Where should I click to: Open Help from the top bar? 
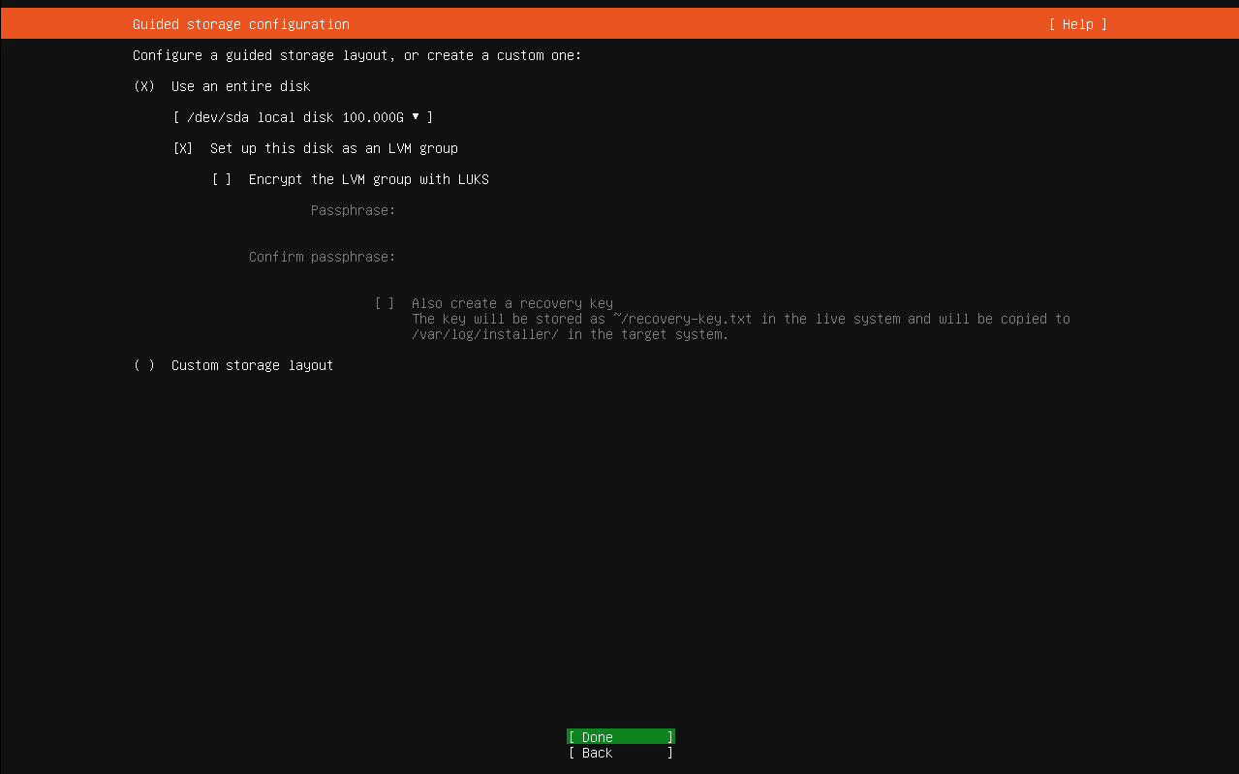[x=1076, y=24]
